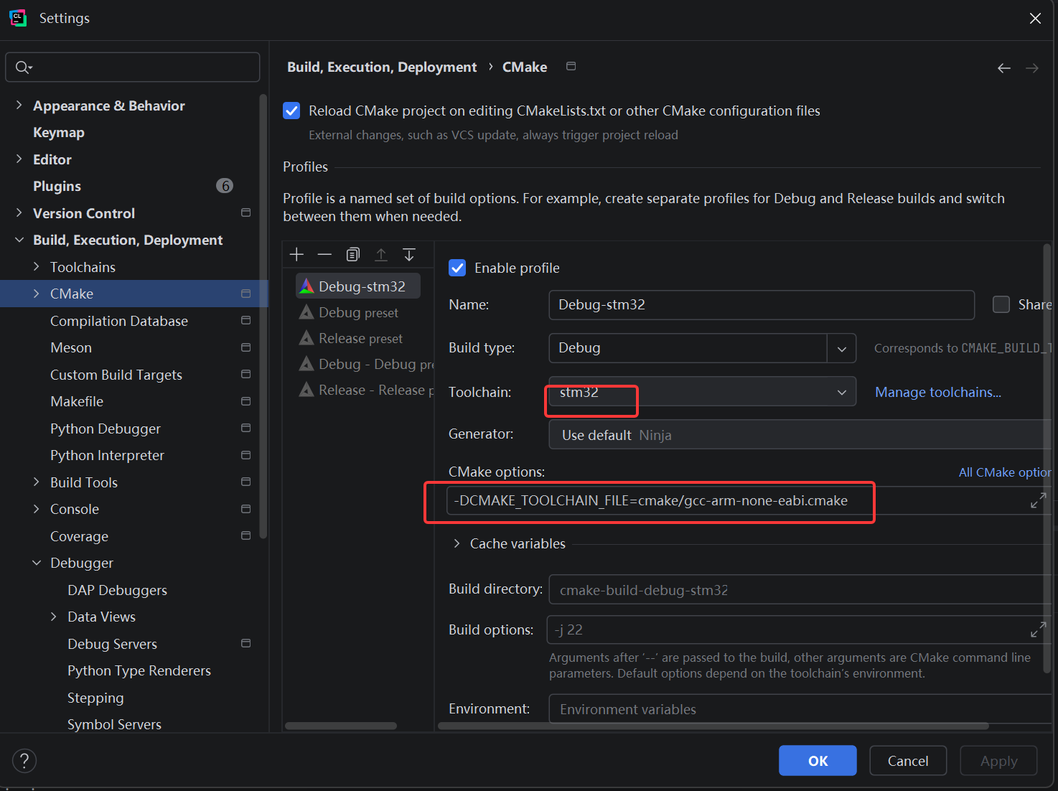Toggle Reload CMake project on editing checkbox
1058x791 pixels.
tap(291, 111)
